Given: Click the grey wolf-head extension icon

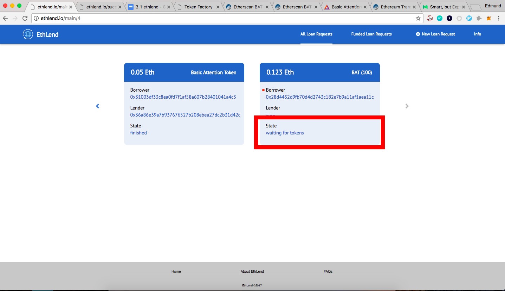Looking at the screenshot, I should [x=479, y=18].
